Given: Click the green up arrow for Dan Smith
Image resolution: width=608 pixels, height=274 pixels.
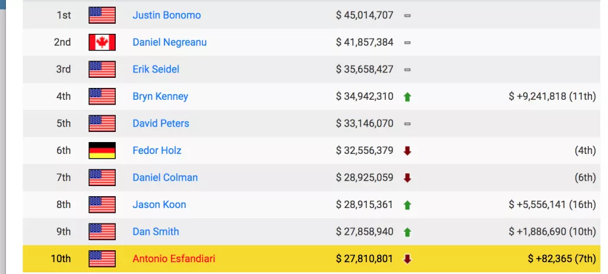Looking at the screenshot, I should (x=407, y=232).
